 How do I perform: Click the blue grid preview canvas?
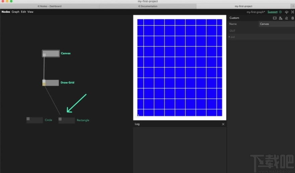point(180,68)
